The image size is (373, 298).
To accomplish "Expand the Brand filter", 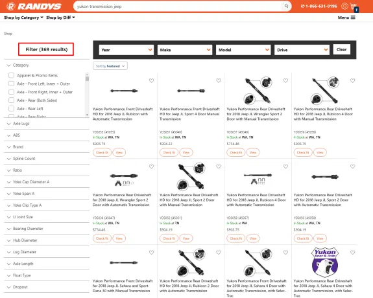I will 47,147.
